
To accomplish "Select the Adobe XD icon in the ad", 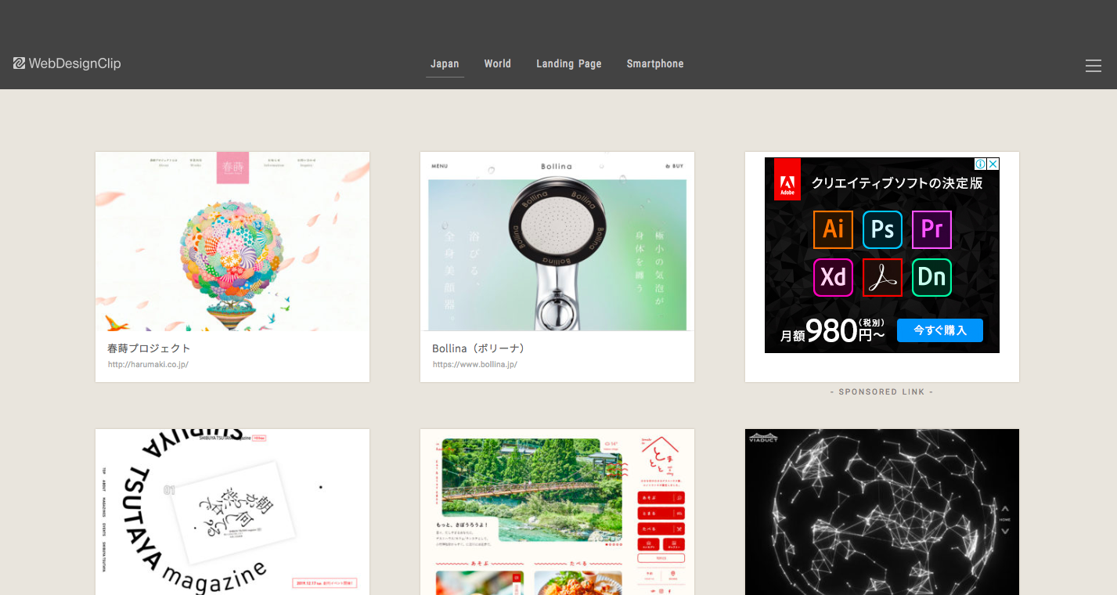I will [x=833, y=277].
